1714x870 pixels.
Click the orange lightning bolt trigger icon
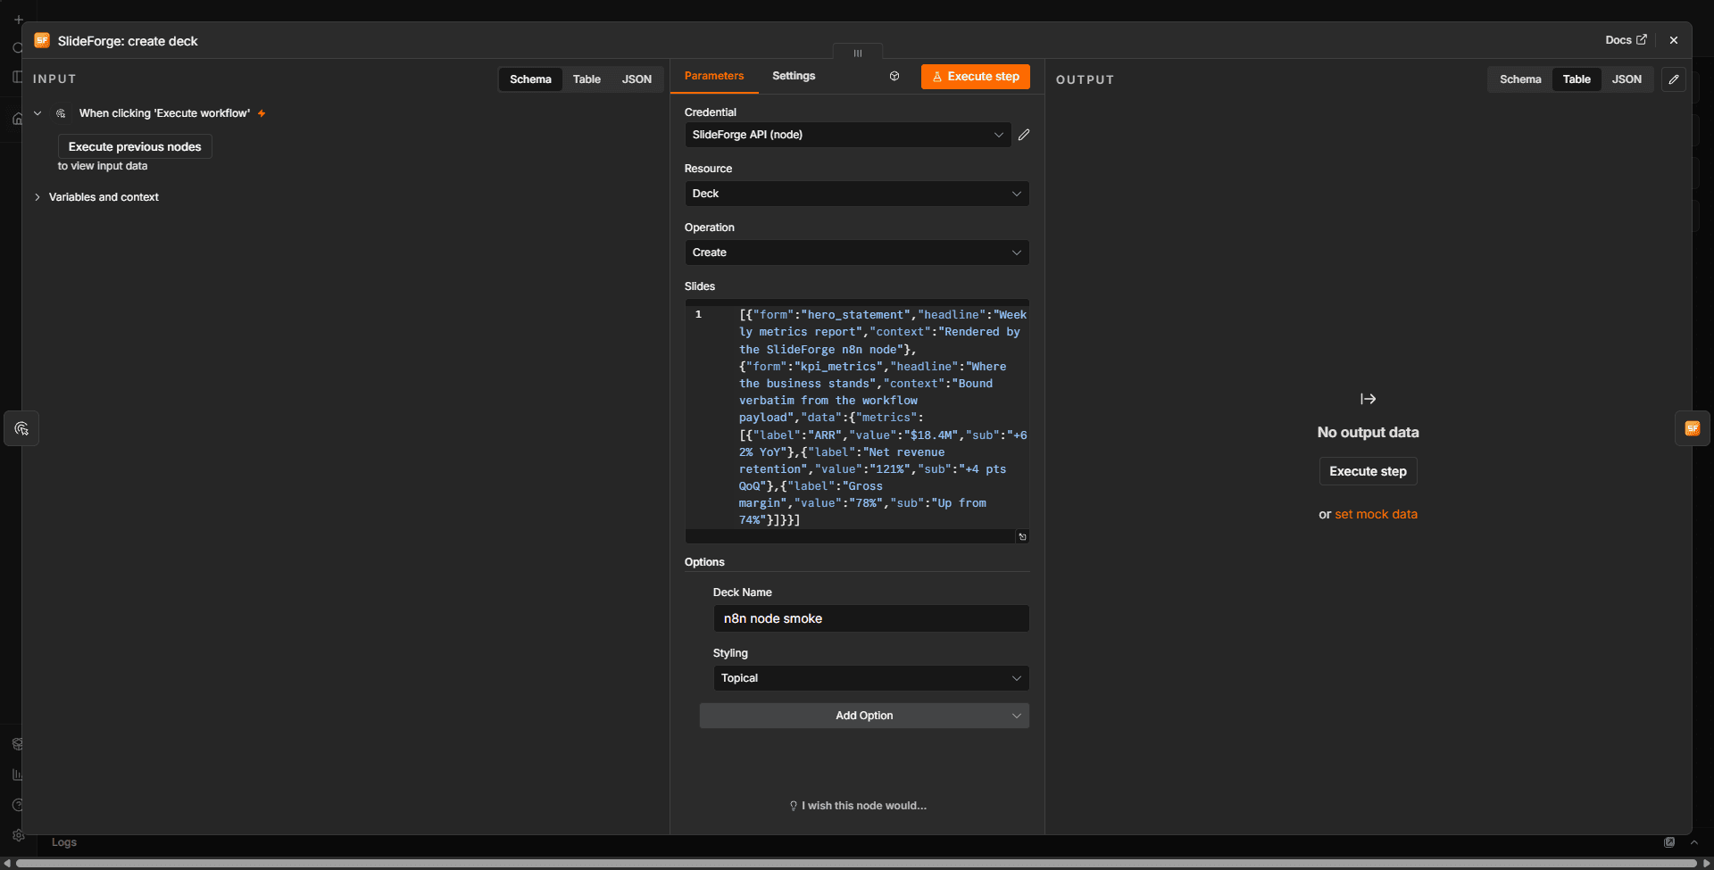coord(262,113)
